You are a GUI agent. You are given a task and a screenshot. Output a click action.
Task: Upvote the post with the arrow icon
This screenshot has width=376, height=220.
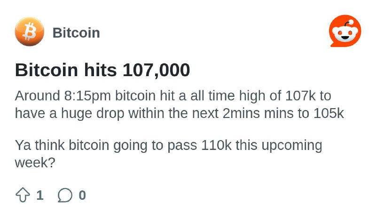(x=23, y=195)
